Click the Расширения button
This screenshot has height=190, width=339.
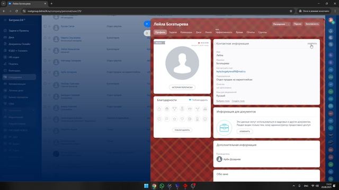pyautogui.click(x=279, y=24)
